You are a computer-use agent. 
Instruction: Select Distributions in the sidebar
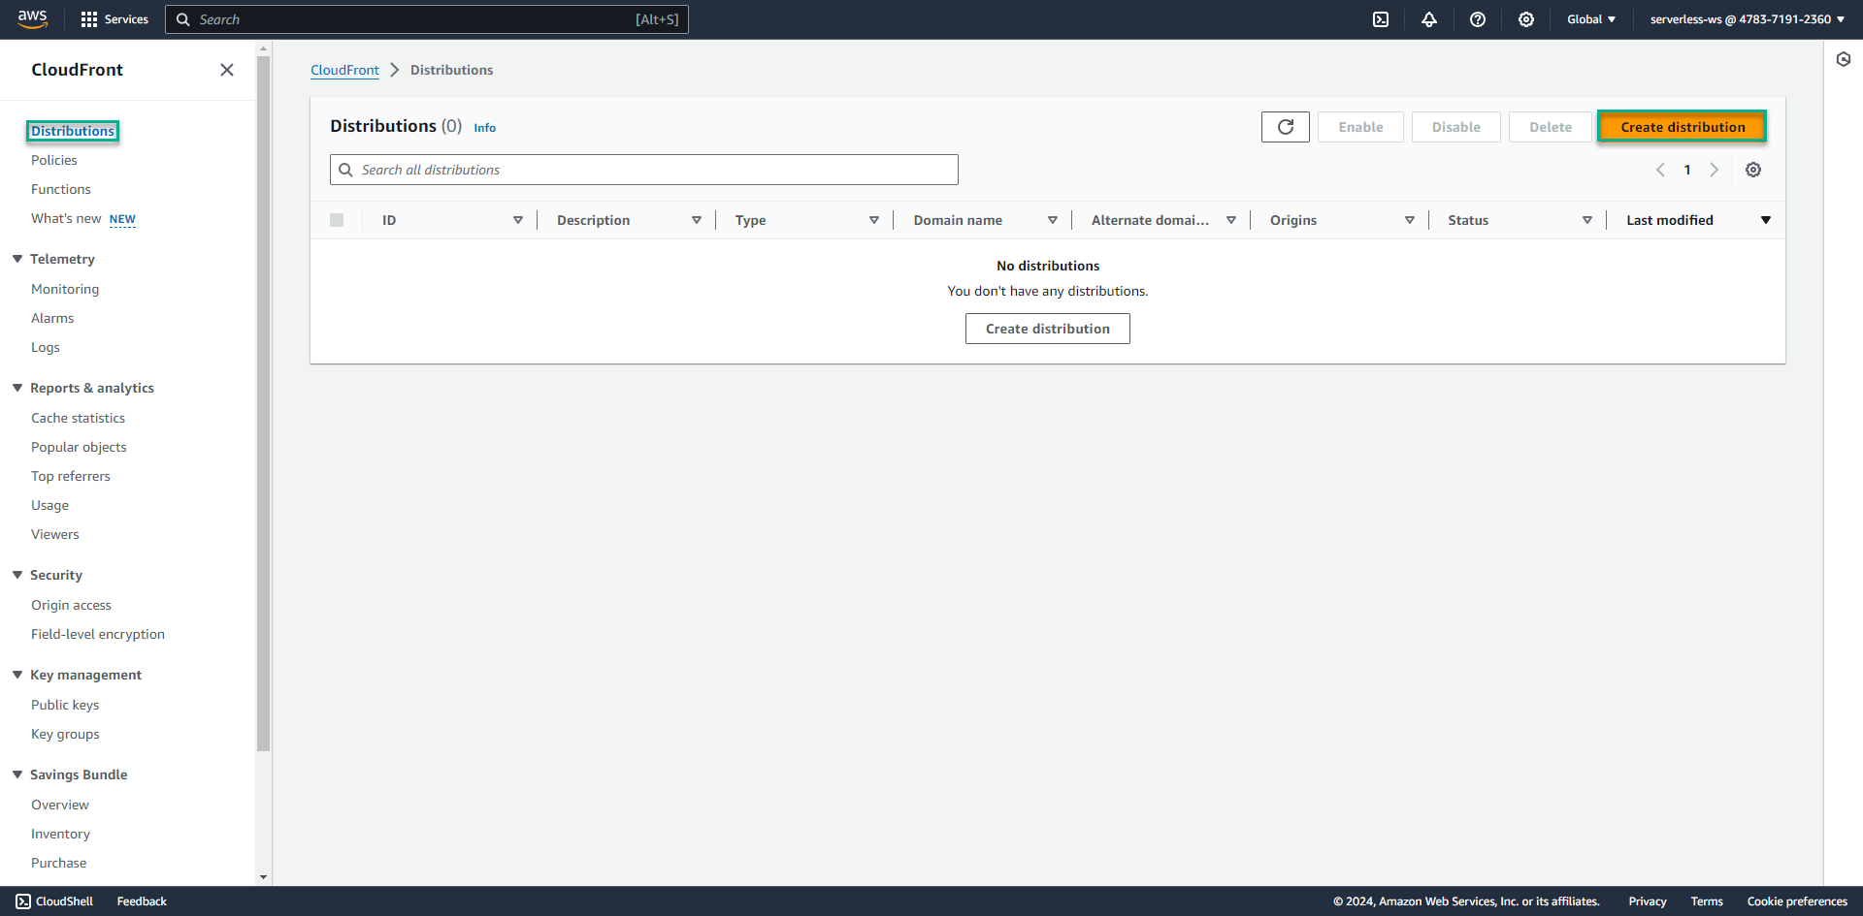pyautogui.click(x=73, y=131)
